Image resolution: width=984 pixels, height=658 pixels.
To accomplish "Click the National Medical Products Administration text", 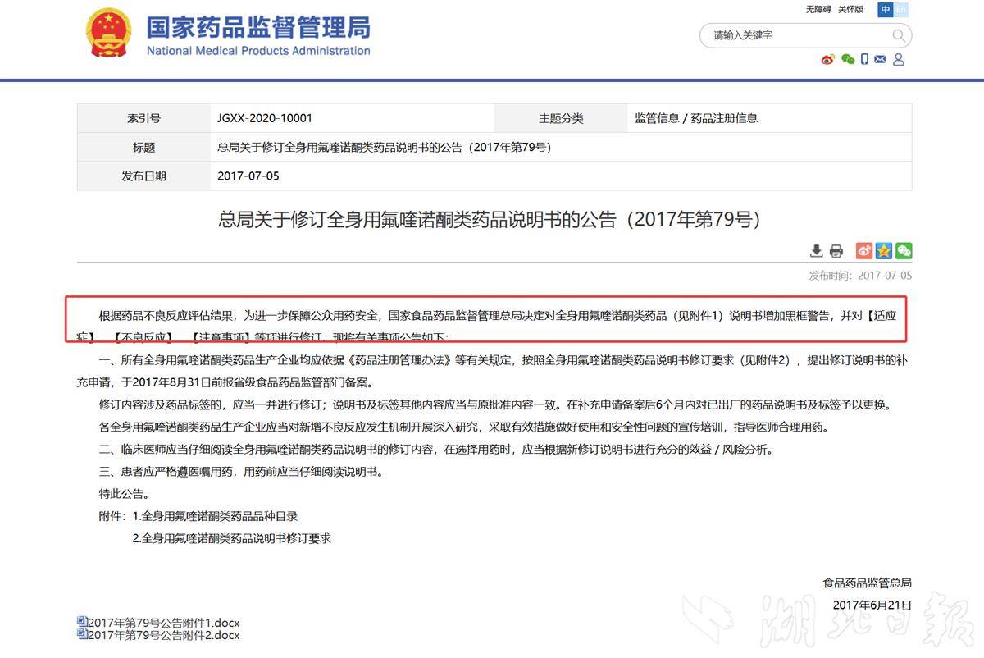I will (258, 51).
